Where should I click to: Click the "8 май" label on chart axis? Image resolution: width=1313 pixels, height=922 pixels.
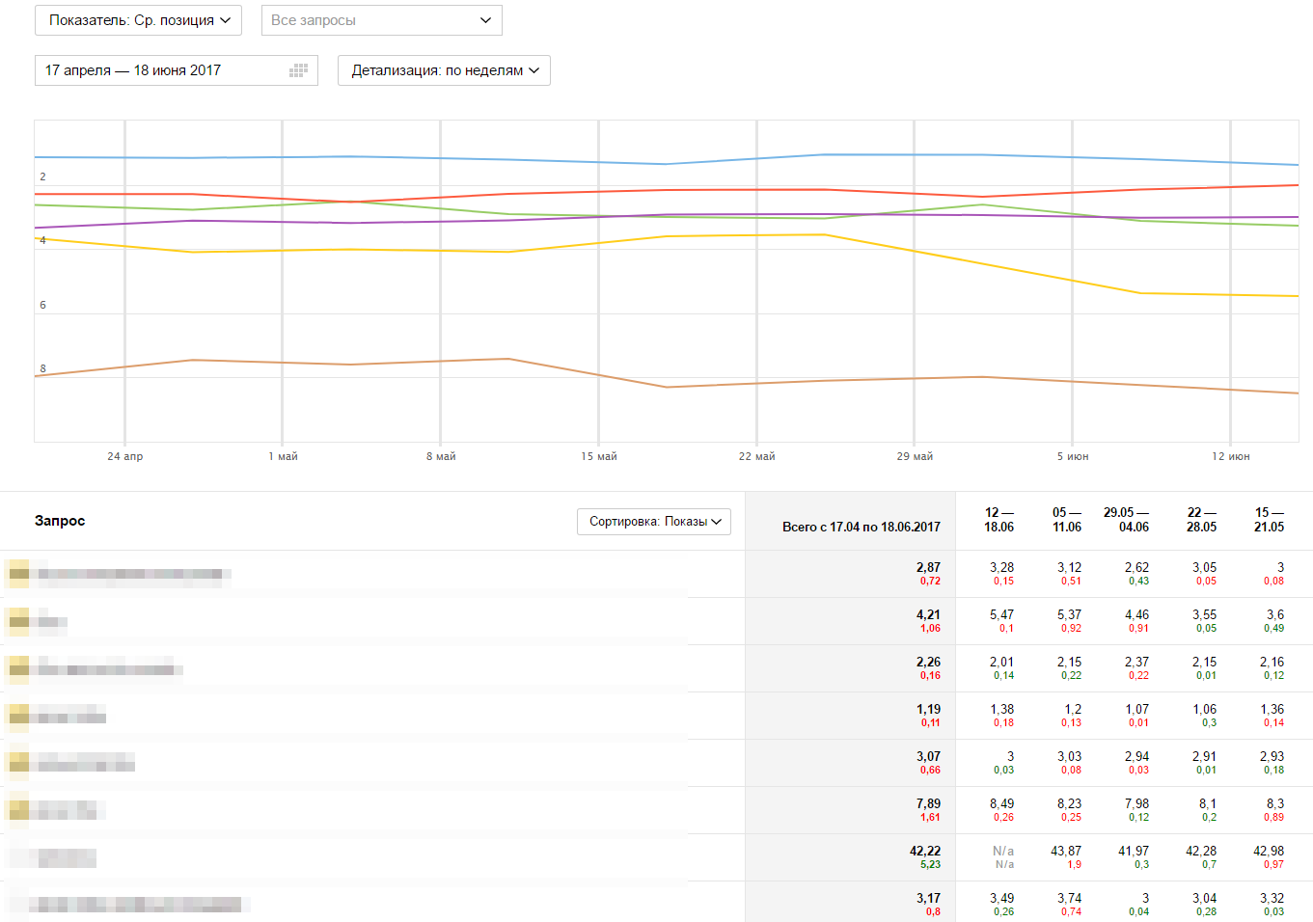[441, 456]
